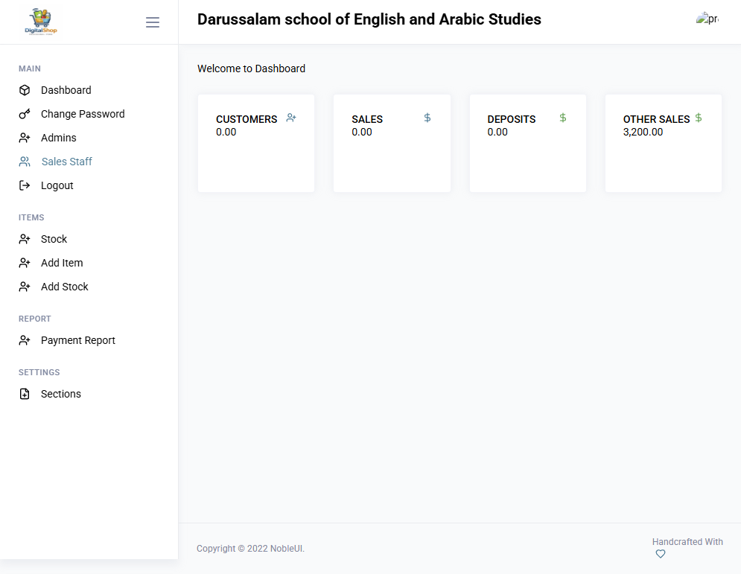Click the Customers card user-plus icon
Image resolution: width=741 pixels, height=574 pixels.
tap(291, 118)
